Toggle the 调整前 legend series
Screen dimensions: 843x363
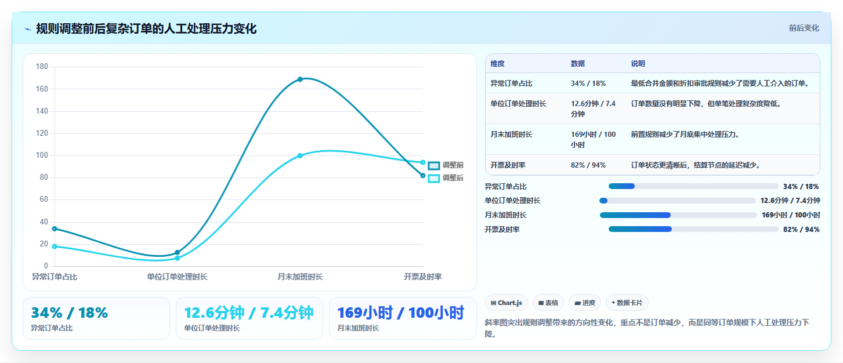(446, 165)
